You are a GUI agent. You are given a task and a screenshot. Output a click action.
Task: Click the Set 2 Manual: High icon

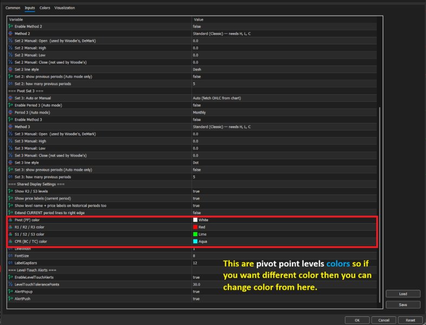pyautogui.click(x=10, y=48)
